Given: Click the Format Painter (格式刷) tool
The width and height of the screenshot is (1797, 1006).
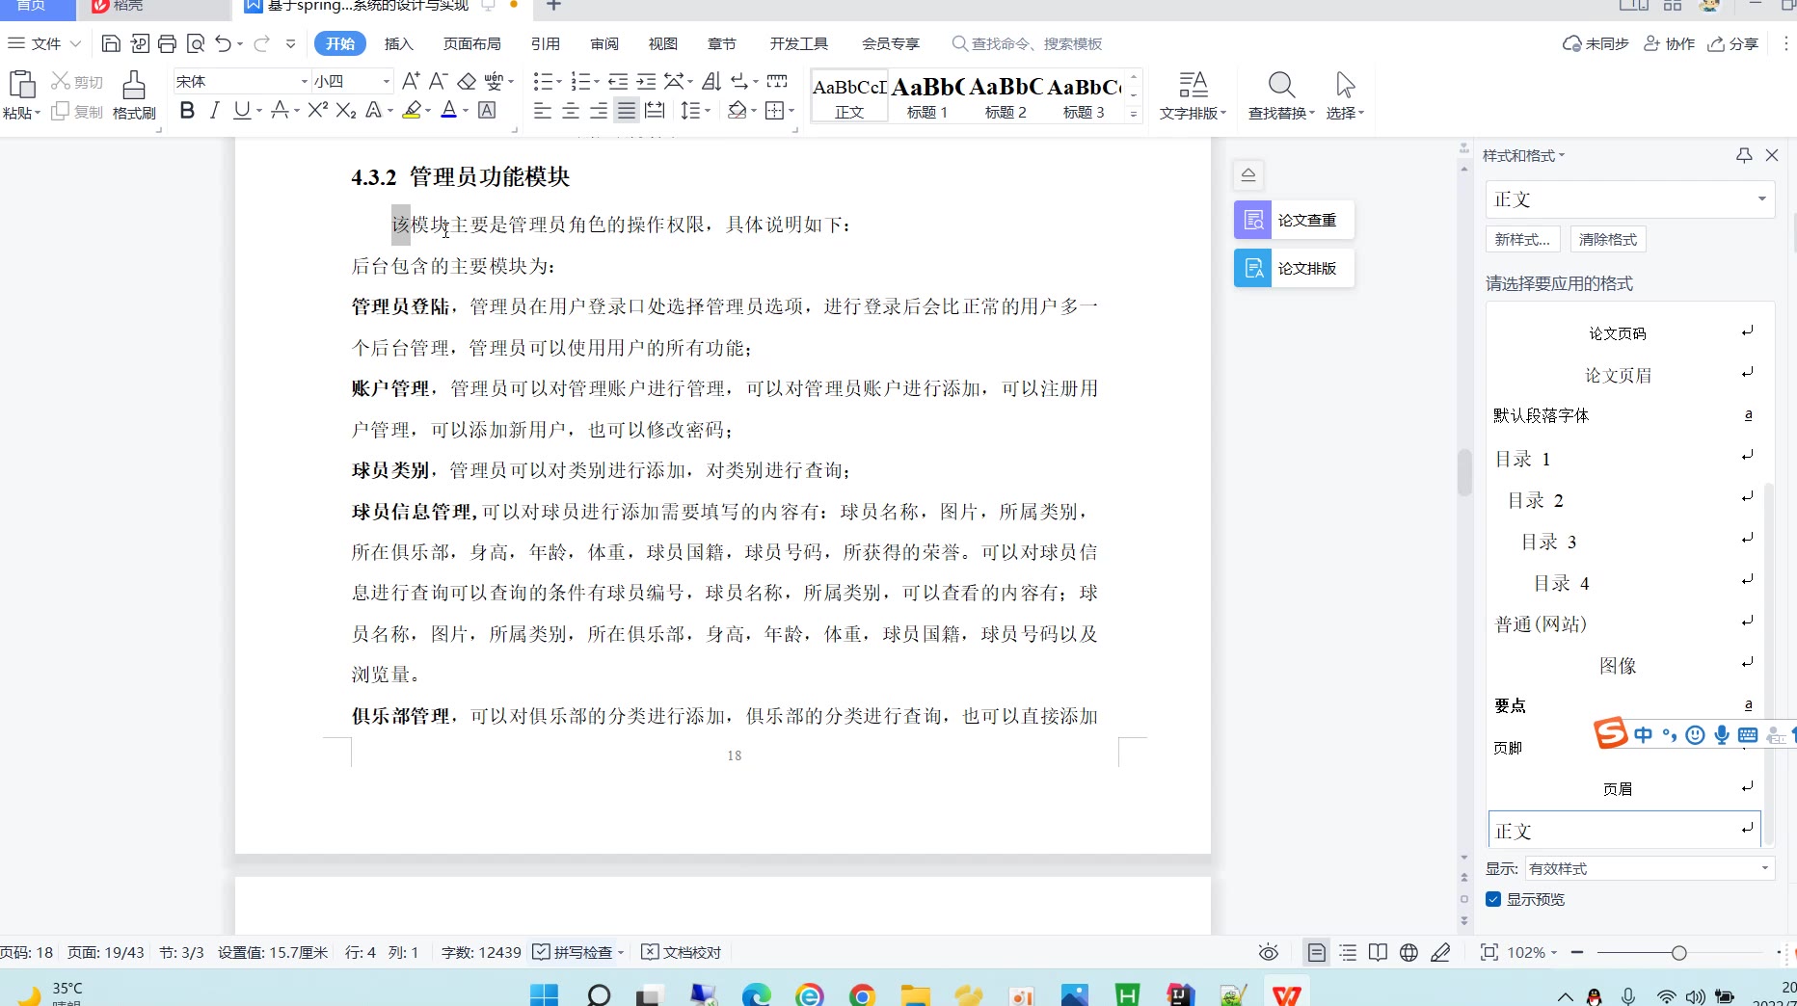Looking at the screenshot, I should 134,94.
